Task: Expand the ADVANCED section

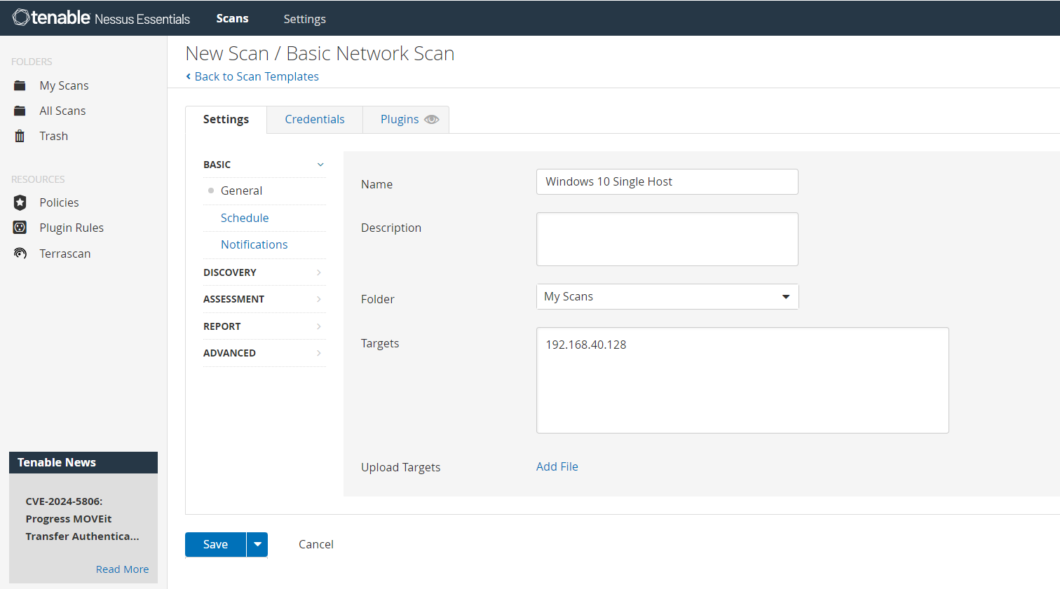Action: 264,353
